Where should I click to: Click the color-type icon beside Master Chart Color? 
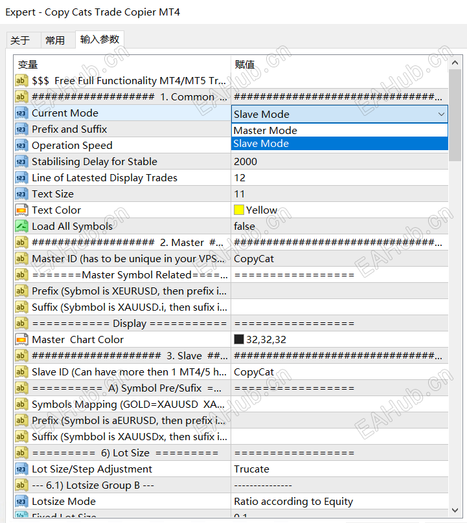pyautogui.click(x=21, y=340)
